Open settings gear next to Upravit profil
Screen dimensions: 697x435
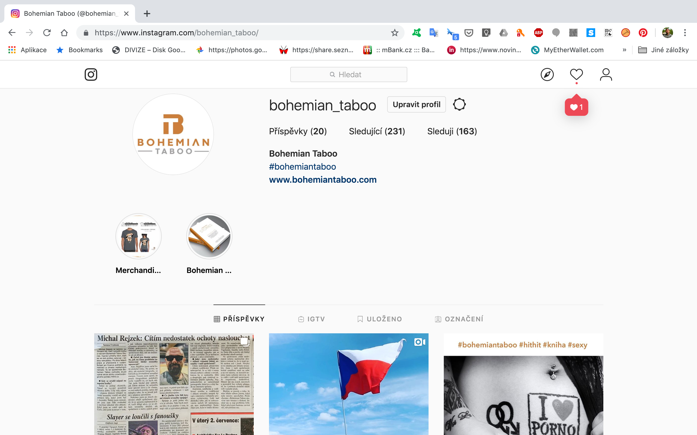point(459,104)
